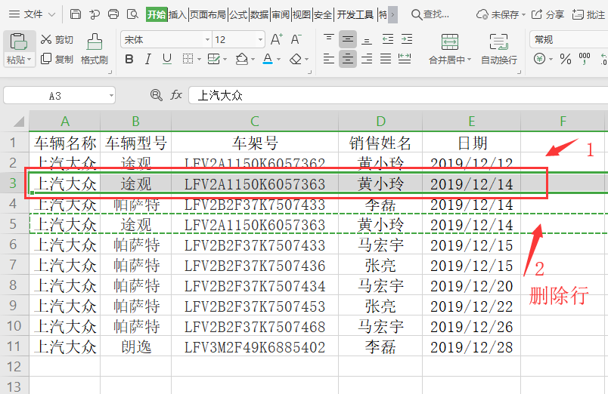Click the 分享 share button
This screenshot has width=608, height=394.
[547, 14]
